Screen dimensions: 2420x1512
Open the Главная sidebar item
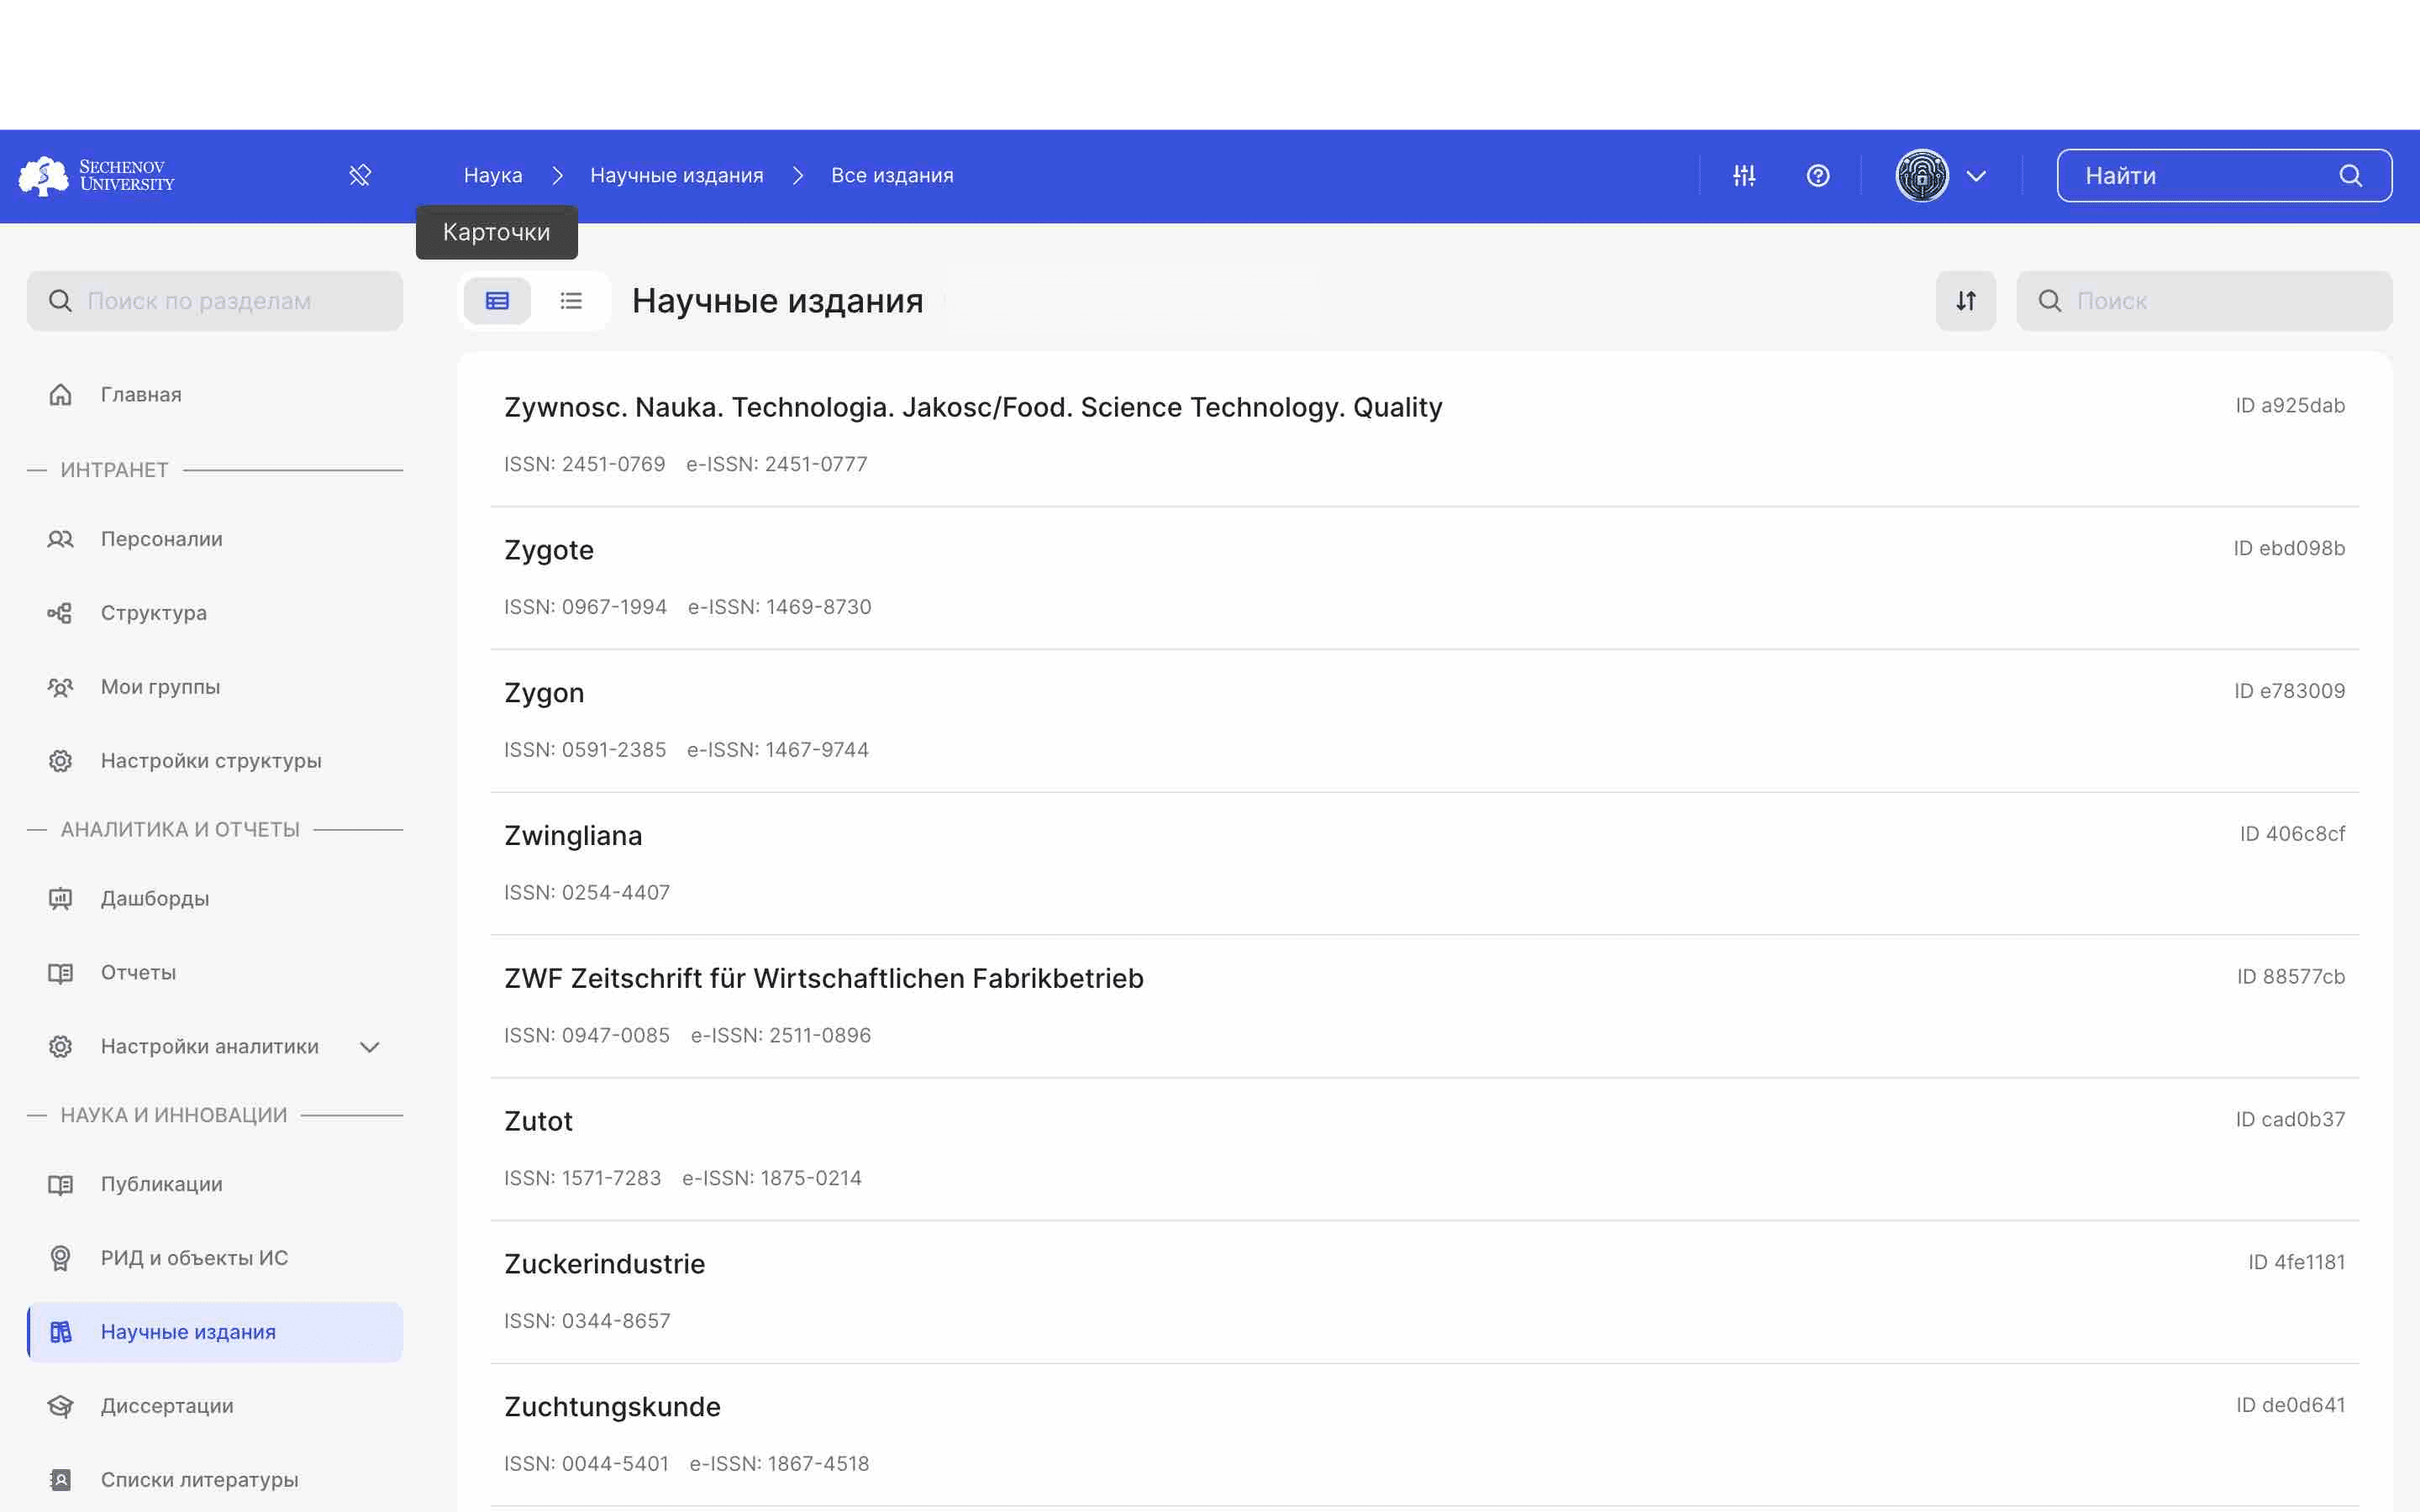215,395
